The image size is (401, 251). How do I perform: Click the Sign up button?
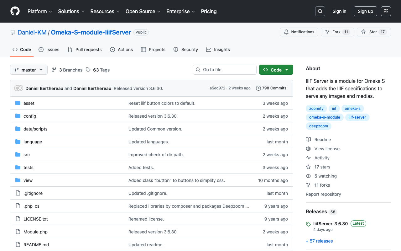pyautogui.click(x=365, y=11)
